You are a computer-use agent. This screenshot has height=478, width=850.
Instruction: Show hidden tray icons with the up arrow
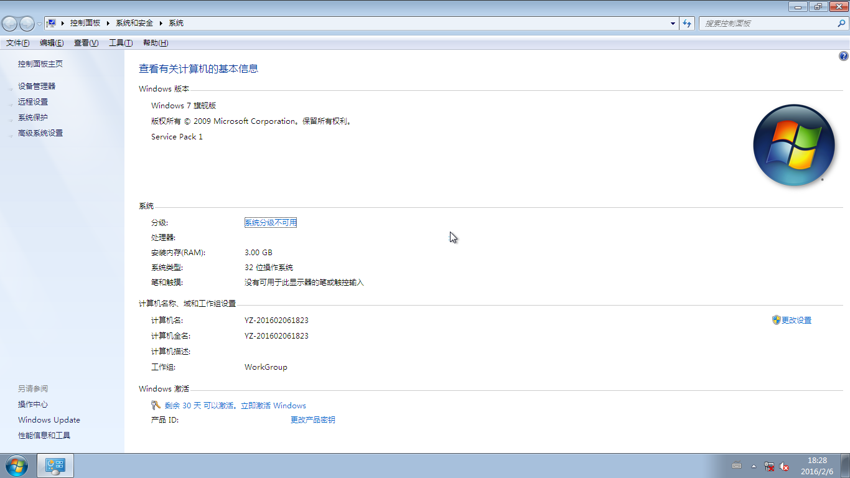(x=754, y=466)
